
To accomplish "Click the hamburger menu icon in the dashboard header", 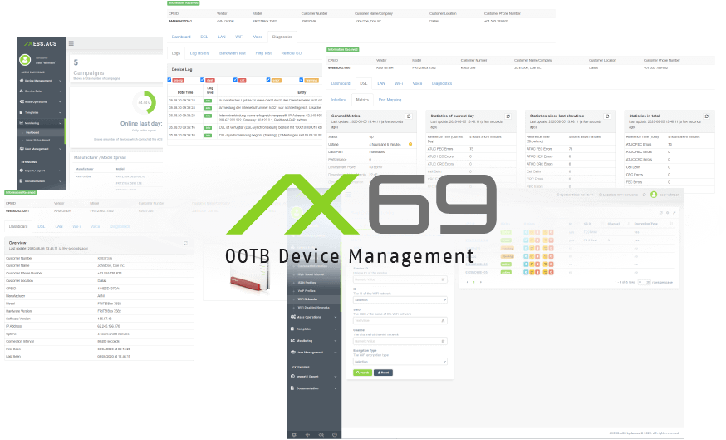I will tap(71, 43).
